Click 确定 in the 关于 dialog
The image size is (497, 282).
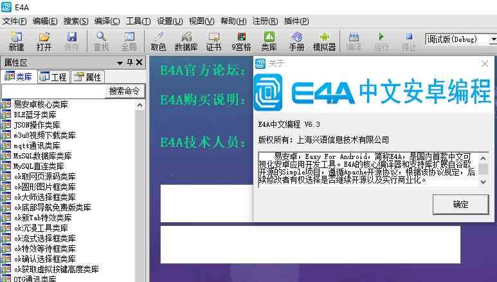tap(460, 204)
